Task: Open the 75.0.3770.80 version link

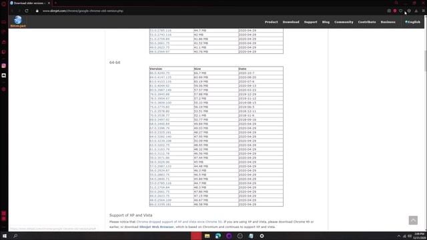Action: point(159,107)
